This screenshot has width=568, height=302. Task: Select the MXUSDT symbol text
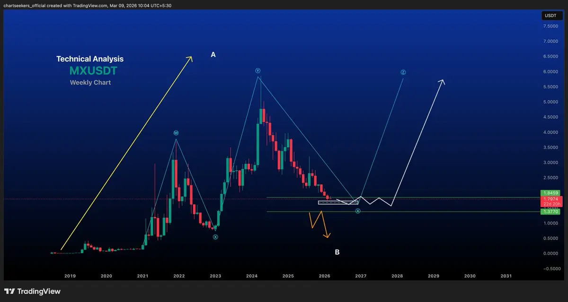pyautogui.click(x=93, y=71)
